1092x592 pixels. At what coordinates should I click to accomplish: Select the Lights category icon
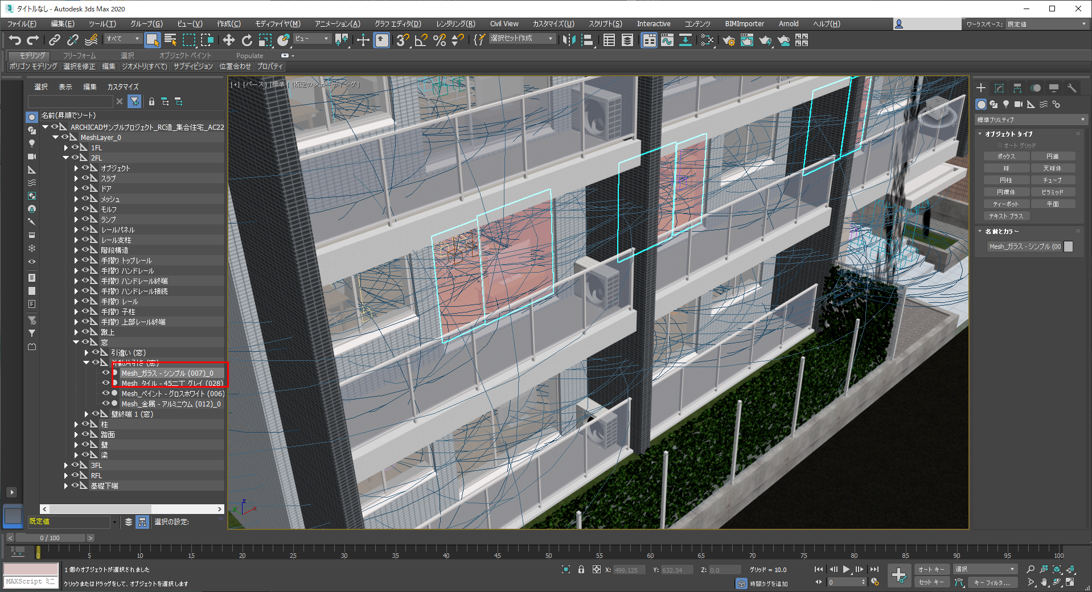click(1006, 104)
